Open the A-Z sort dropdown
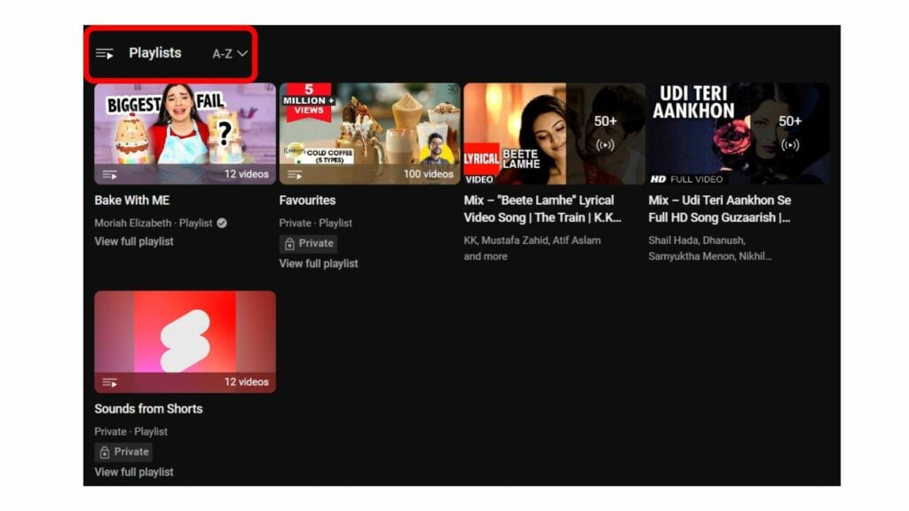Image resolution: width=909 pixels, height=511 pixels. point(225,53)
